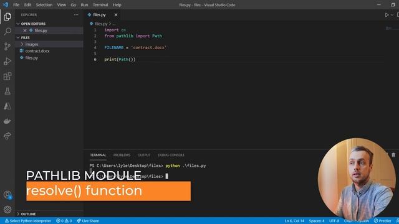The image size is (399, 224).
Task: Open the Run and Debug view
Action: [x=7, y=61]
